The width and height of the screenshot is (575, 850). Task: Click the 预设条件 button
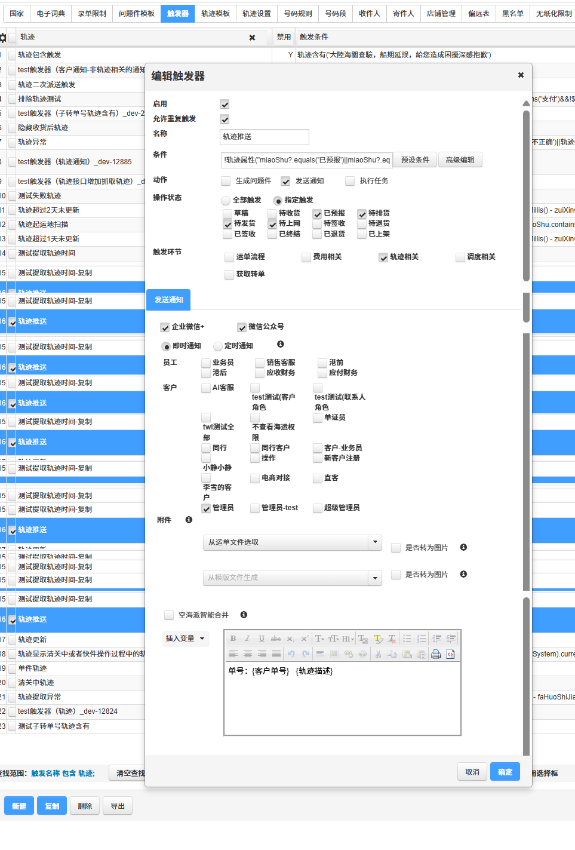pos(415,160)
